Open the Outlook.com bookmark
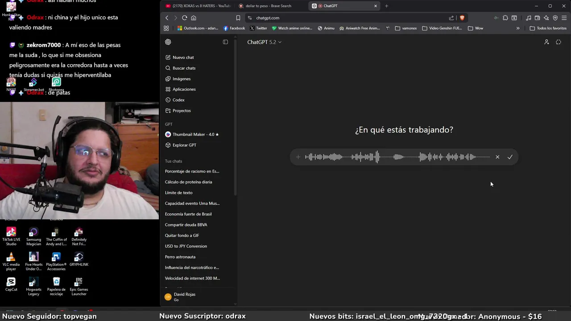571x321 pixels. (x=198, y=28)
